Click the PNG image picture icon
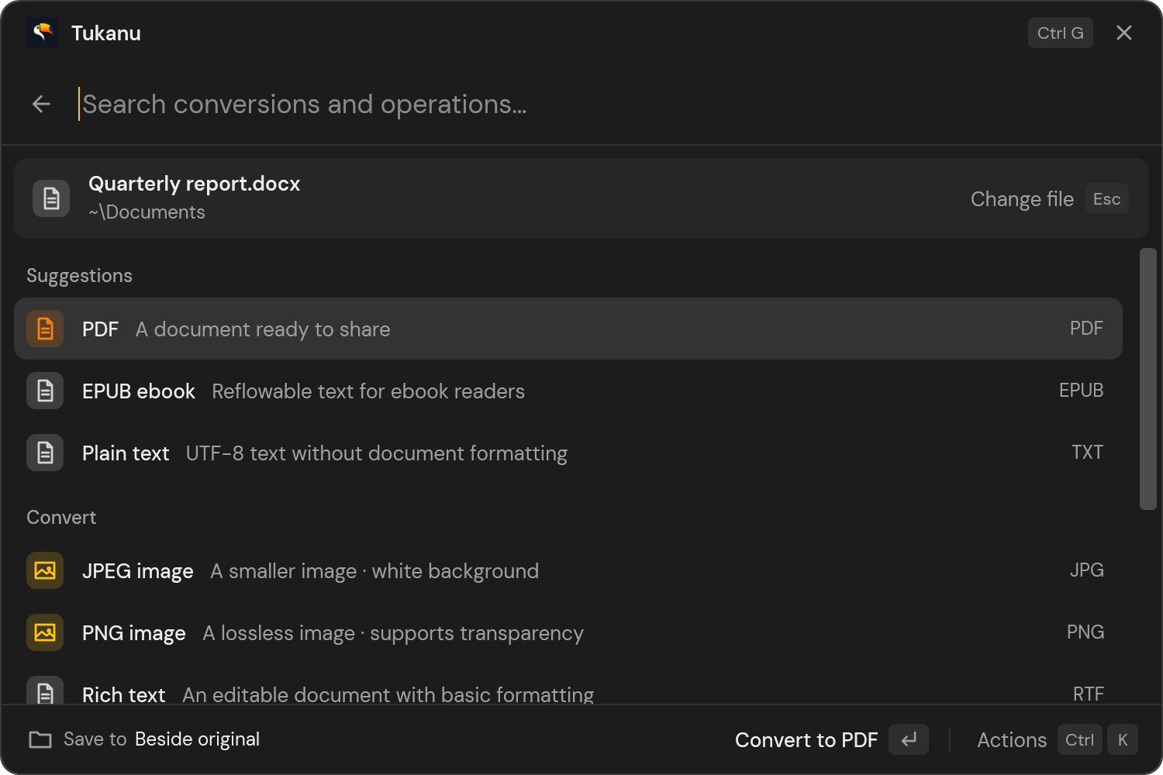1163x775 pixels. pyautogui.click(x=45, y=632)
